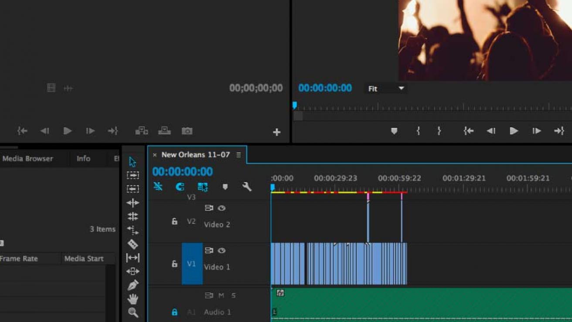Screen dimensions: 572x322
Task: Unlock the Audio 1 track
Action: (x=174, y=312)
